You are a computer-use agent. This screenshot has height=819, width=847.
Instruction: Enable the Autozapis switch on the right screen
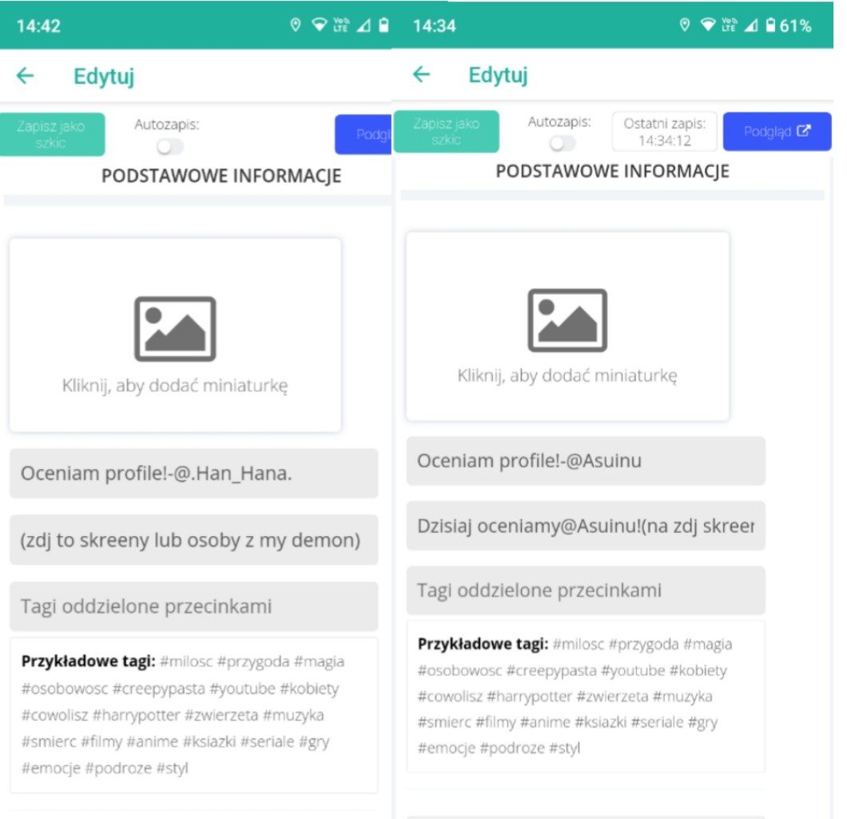click(x=563, y=143)
